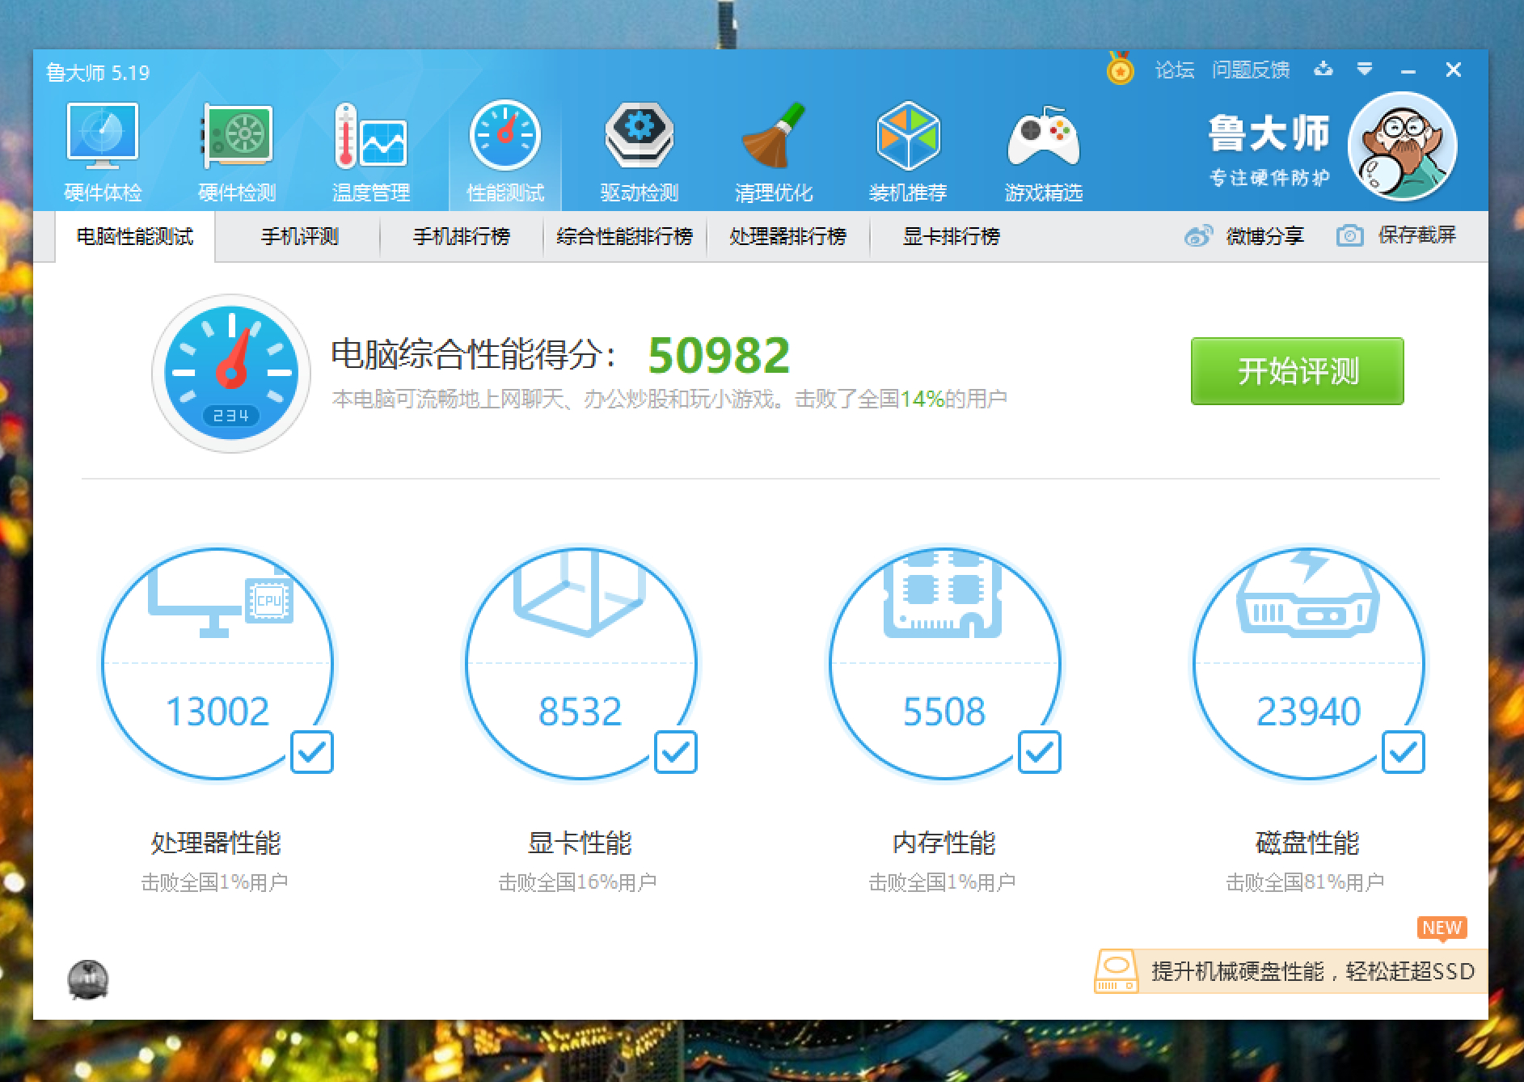Click the memory score 5508
Screen dimensions: 1524x1082
click(944, 712)
